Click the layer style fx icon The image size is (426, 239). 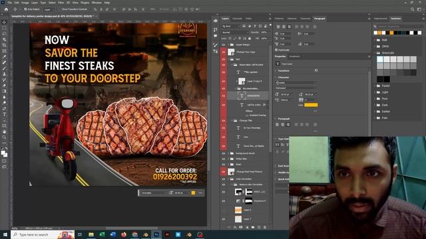[235, 227]
